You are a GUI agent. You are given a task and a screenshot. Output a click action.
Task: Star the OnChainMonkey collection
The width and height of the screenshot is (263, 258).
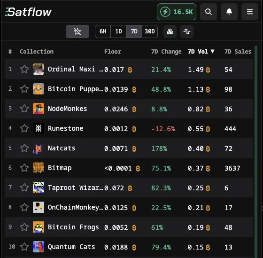[24, 207]
